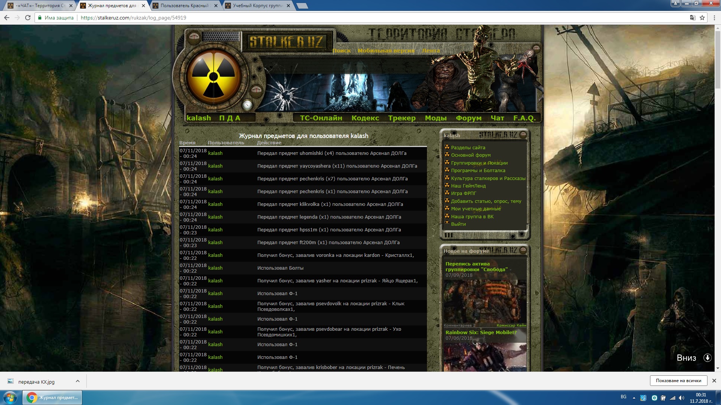721x405 pixels.
Task: Expand hidden system tray icons arrow
Action: pos(634,398)
